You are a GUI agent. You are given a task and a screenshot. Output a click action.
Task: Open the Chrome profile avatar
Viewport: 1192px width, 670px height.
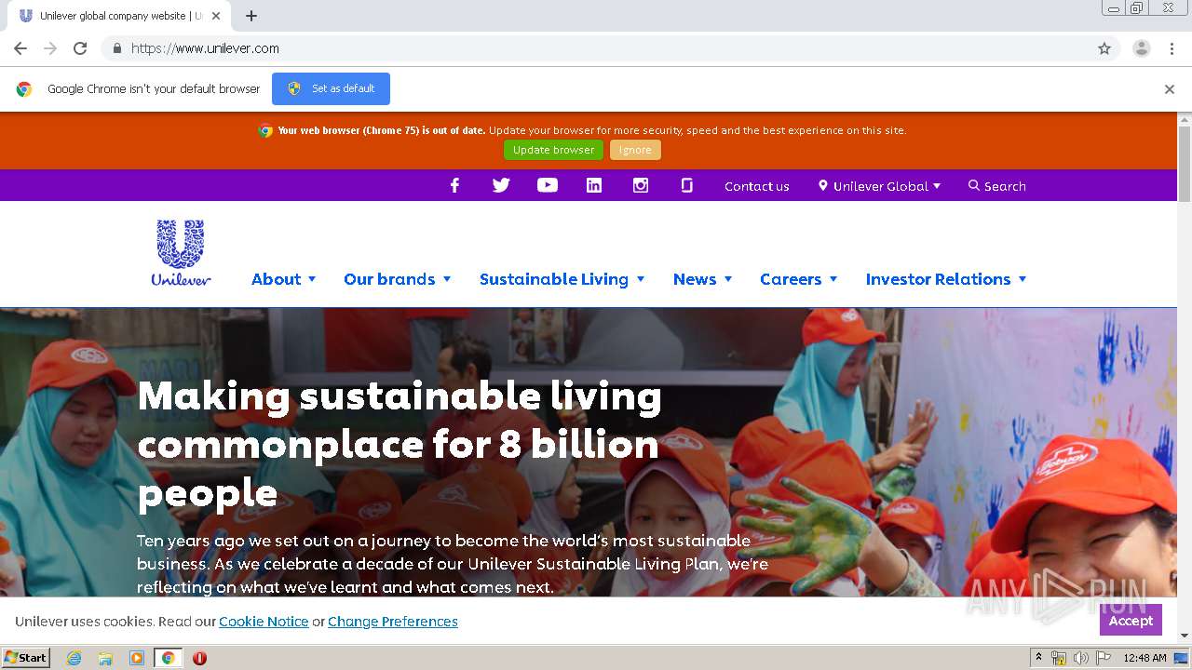(1142, 48)
